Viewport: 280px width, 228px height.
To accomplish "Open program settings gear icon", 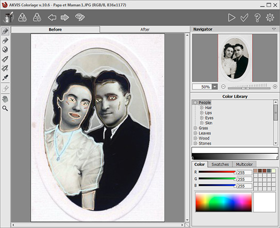I will tap(270, 17).
